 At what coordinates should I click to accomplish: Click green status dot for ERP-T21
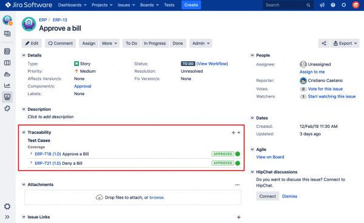point(237,163)
